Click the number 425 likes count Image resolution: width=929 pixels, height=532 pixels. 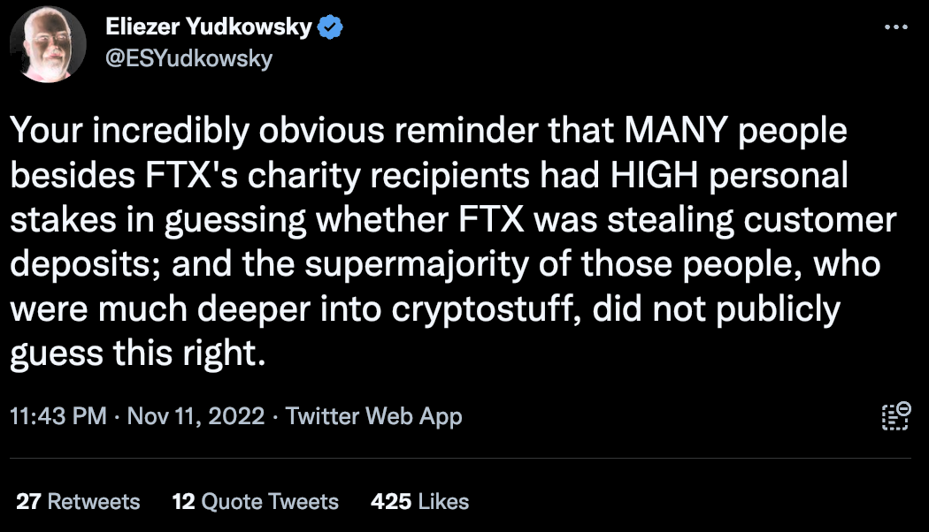(x=391, y=502)
